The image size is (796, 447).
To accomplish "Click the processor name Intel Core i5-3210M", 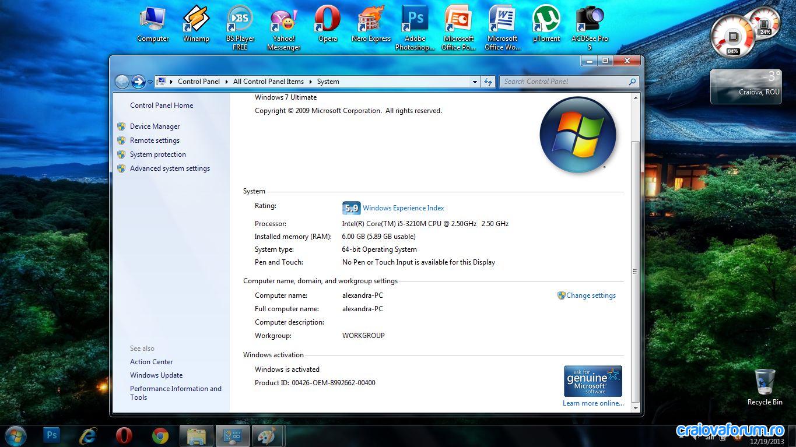I will 425,224.
